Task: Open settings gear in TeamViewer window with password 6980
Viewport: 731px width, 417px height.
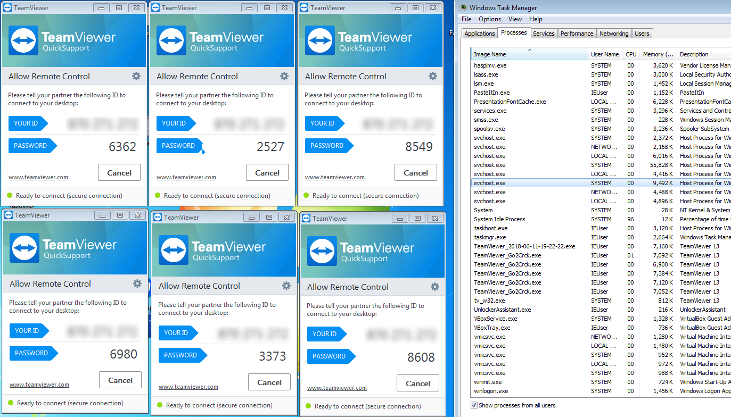Action: (137, 283)
